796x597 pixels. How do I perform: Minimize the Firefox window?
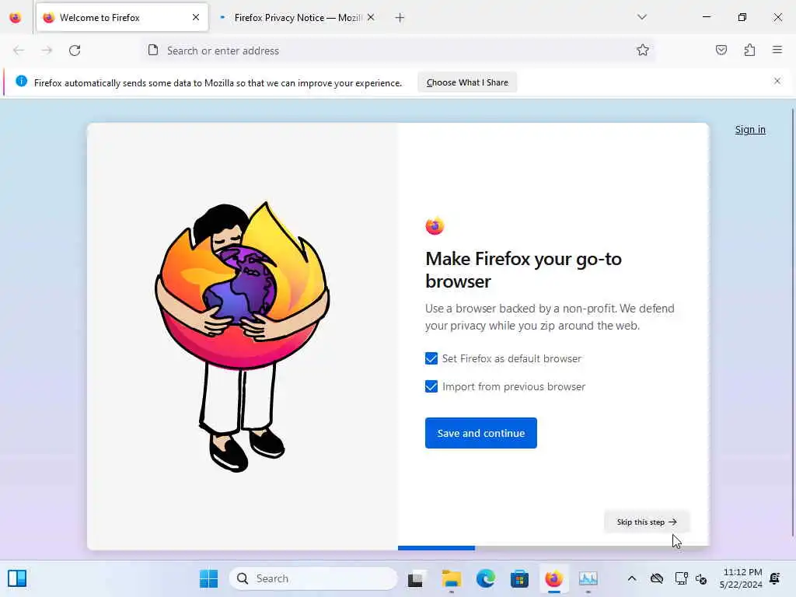pos(706,17)
